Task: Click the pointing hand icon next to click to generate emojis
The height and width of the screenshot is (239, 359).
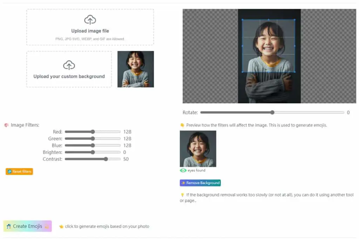Action: pyautogui.click(x=61, y=226)
